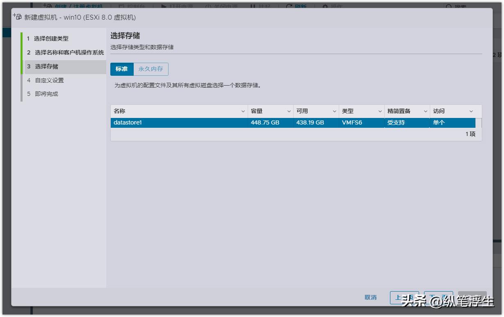Viewport: 504px width, 317px height.
Task: Cancel the wizard via 取消
Action: (x=371, y=298)
